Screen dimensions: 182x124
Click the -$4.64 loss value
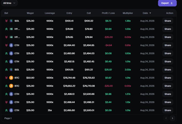point(108,45)
